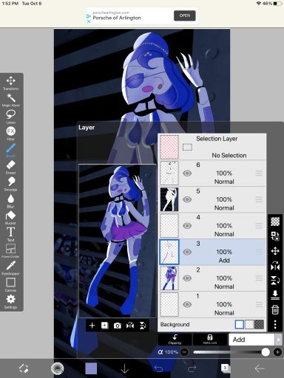Viewport: 284px width, 378px height.
Task: Open the three-dot layer options menu
Action: [x=275, y=324]
